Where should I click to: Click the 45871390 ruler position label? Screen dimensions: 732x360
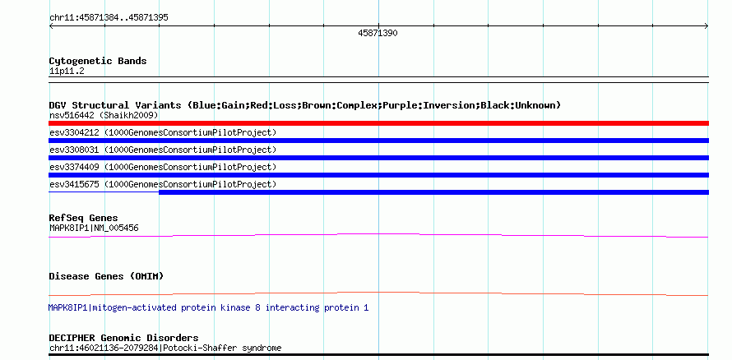[378, 33]
